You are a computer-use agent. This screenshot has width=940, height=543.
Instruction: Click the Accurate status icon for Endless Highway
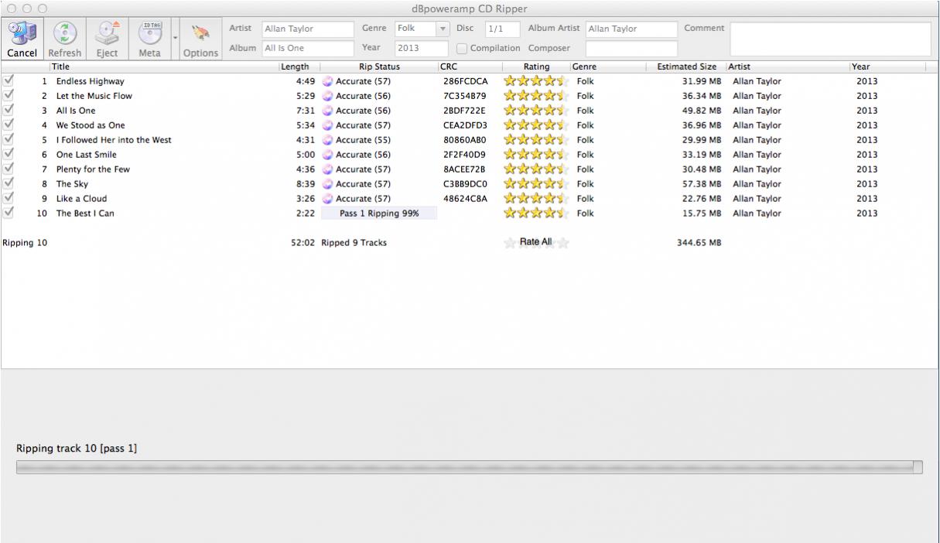pyautogui.click(x=327, y=81)
